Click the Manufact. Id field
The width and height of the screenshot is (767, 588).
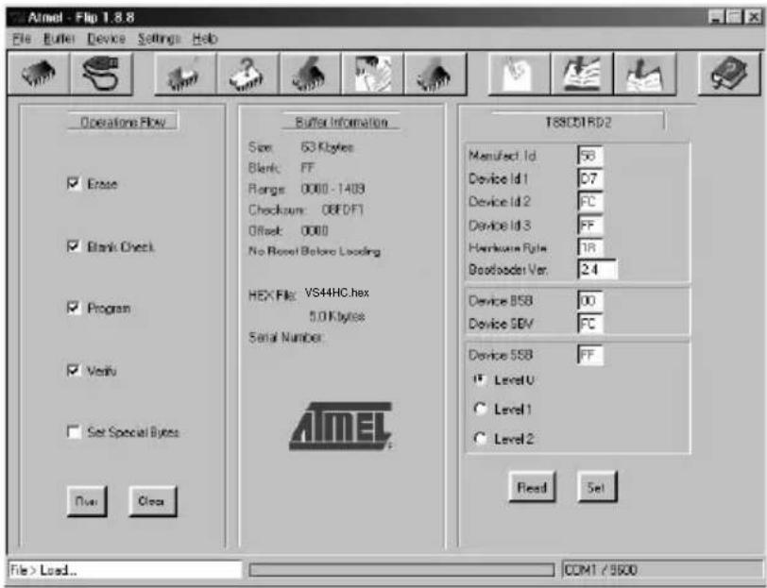pos(590,156)
